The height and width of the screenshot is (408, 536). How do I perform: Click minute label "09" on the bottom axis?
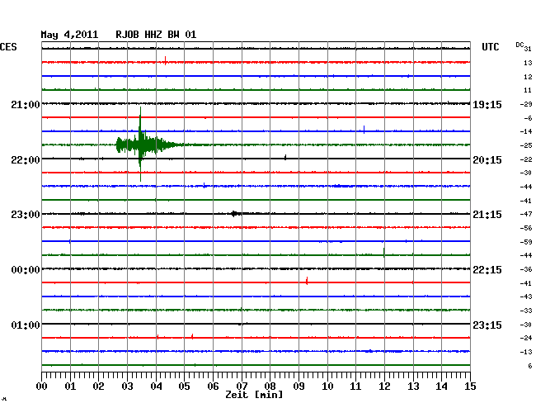[299, 387]
